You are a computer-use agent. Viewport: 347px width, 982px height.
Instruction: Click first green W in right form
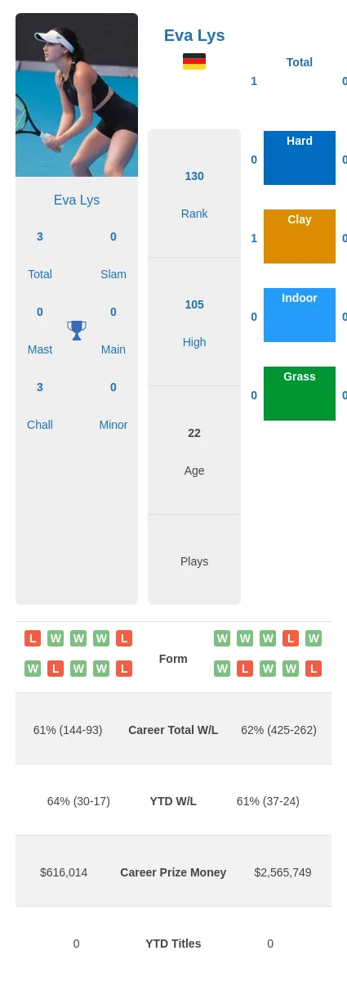point(222,638)
